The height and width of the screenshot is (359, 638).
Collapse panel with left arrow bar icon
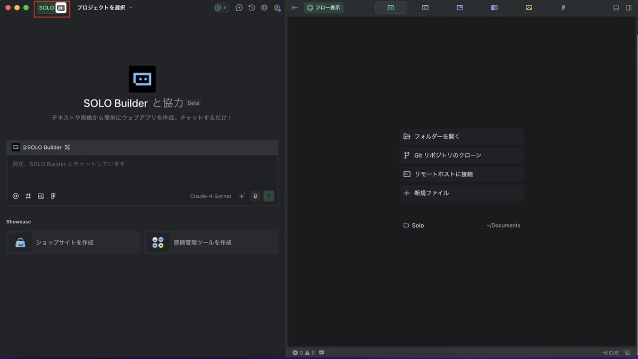[295, 8]
